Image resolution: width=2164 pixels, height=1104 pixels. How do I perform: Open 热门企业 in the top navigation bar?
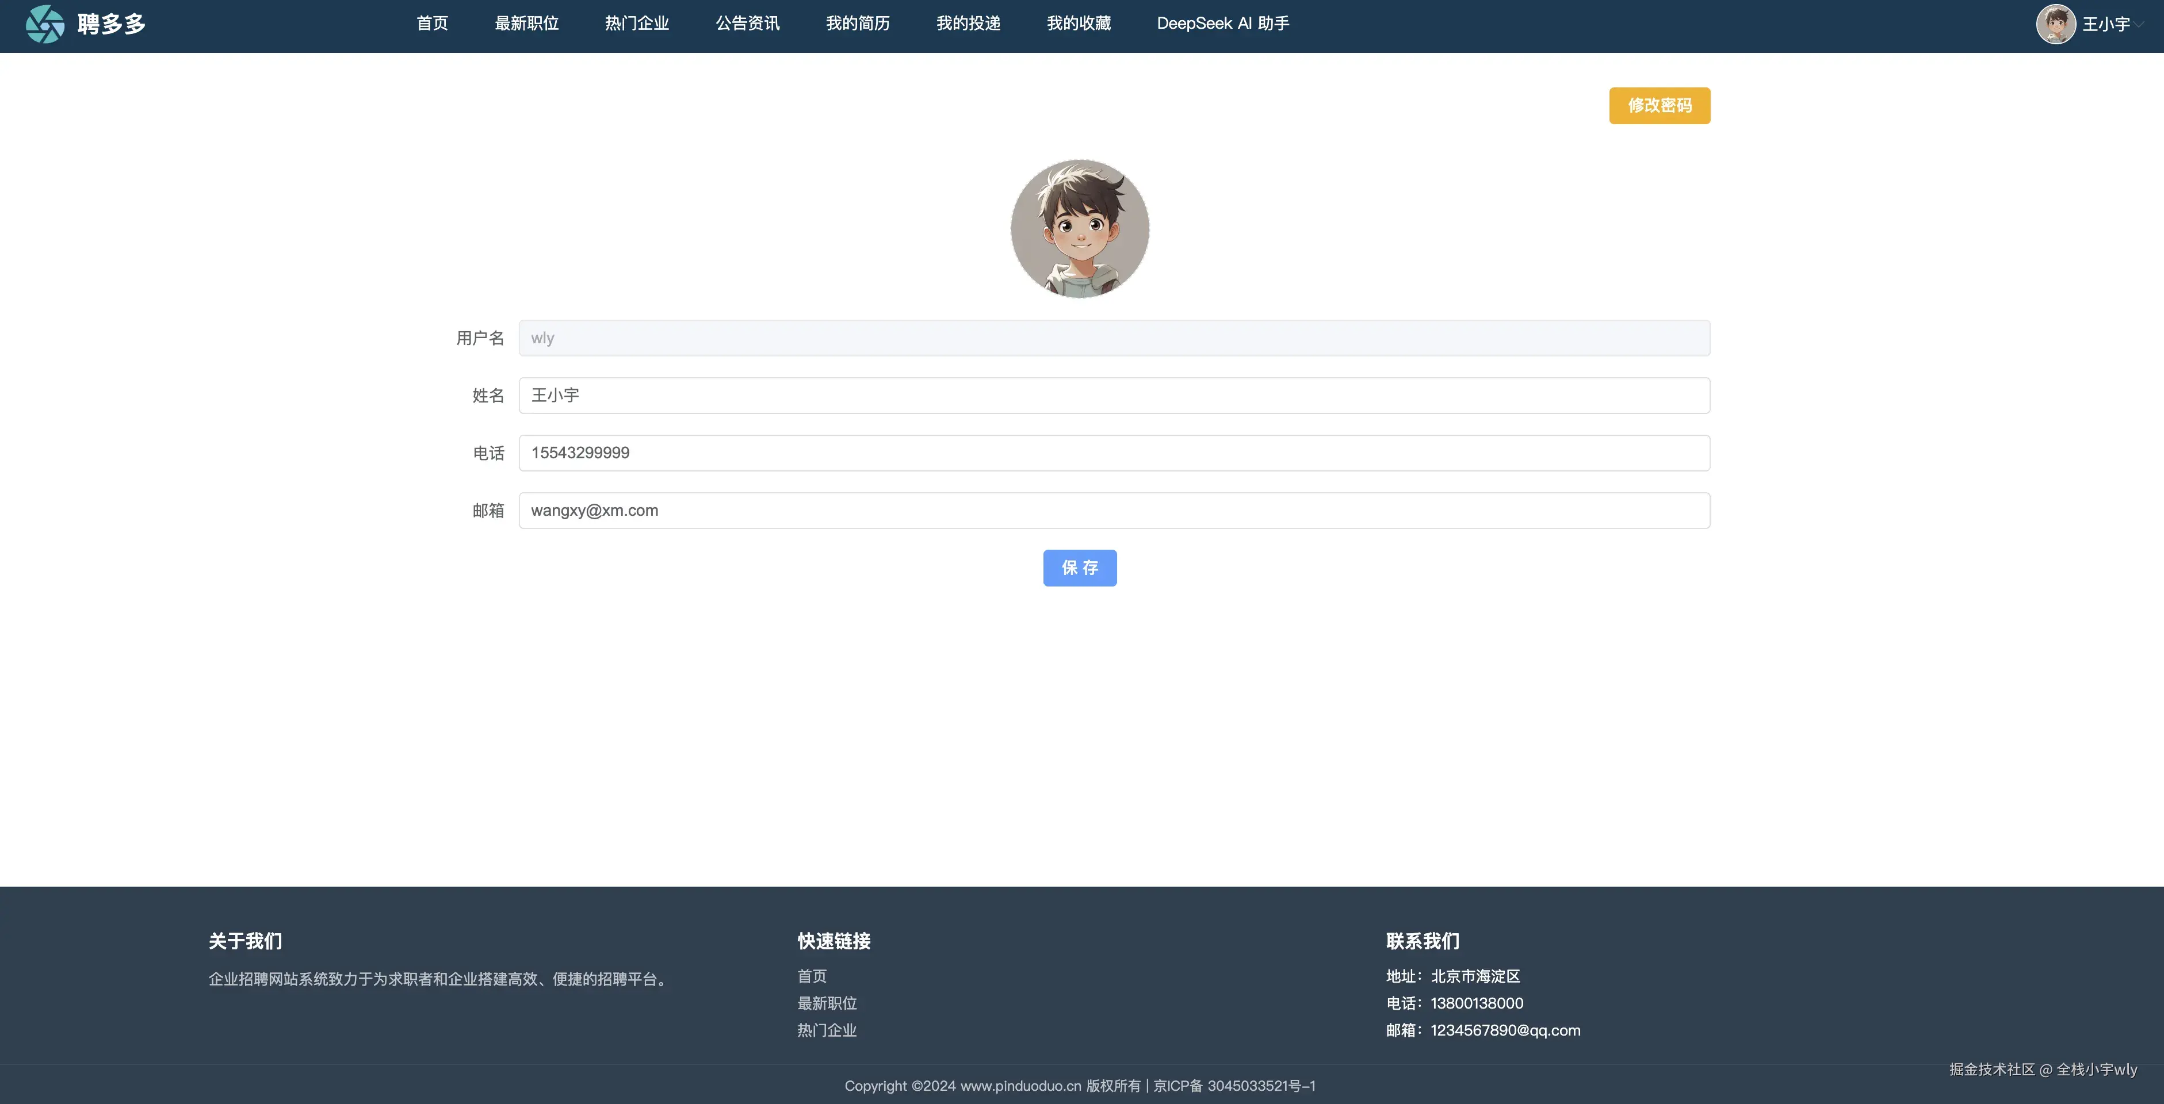tap(637, 24)
